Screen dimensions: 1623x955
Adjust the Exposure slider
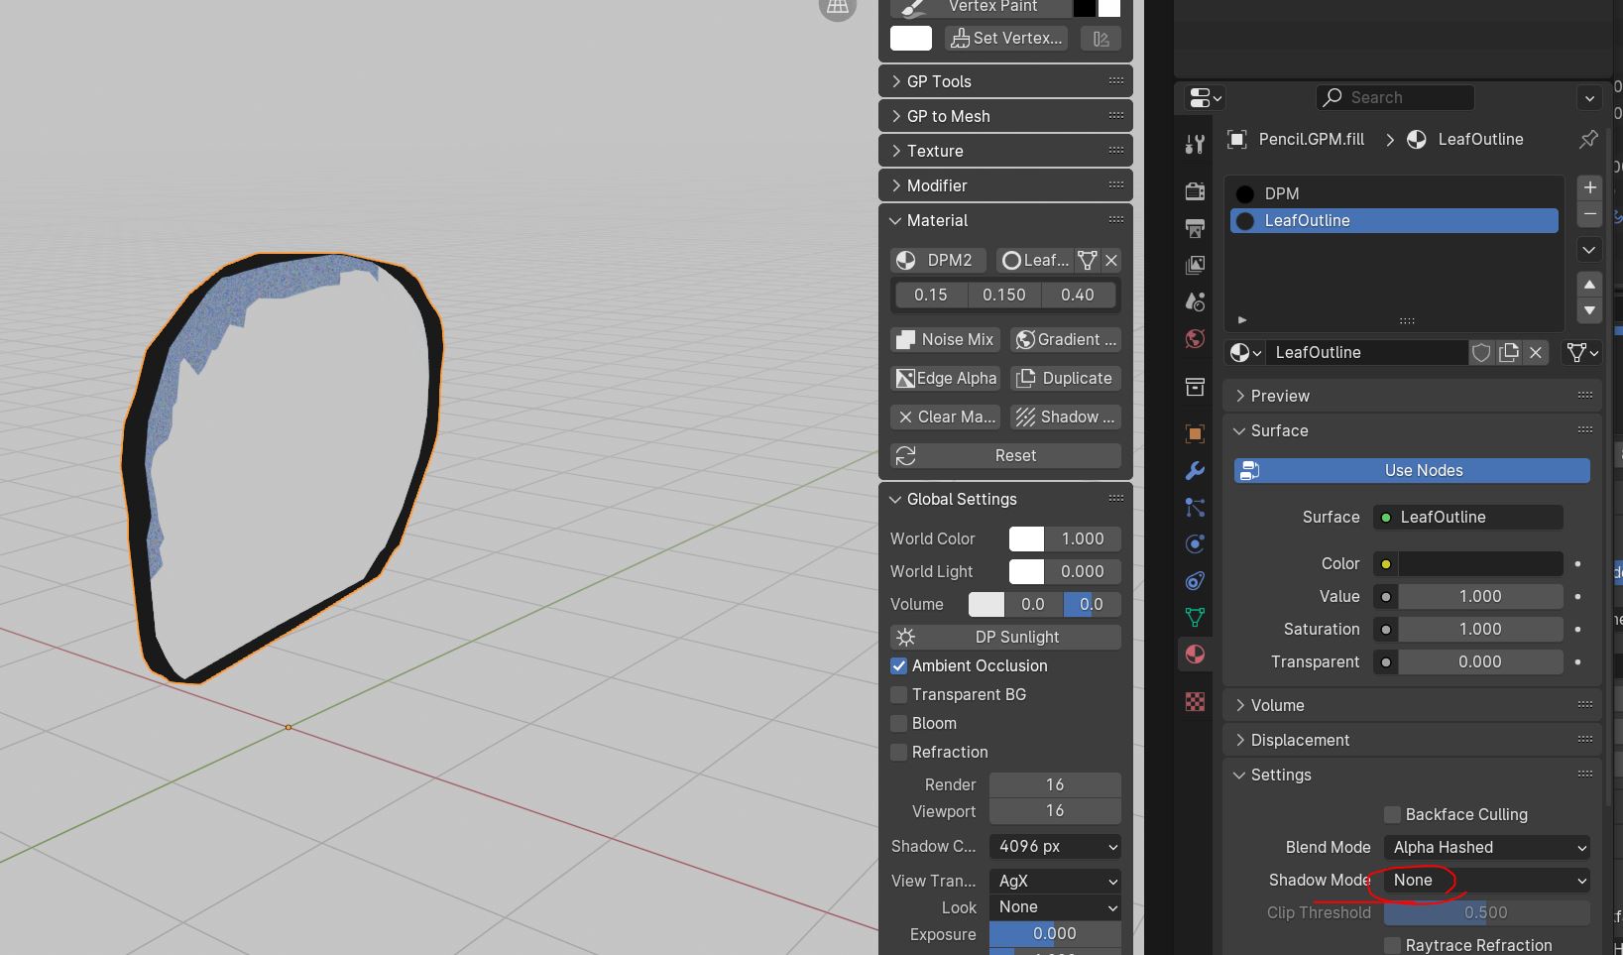(x=1055, y=934)
